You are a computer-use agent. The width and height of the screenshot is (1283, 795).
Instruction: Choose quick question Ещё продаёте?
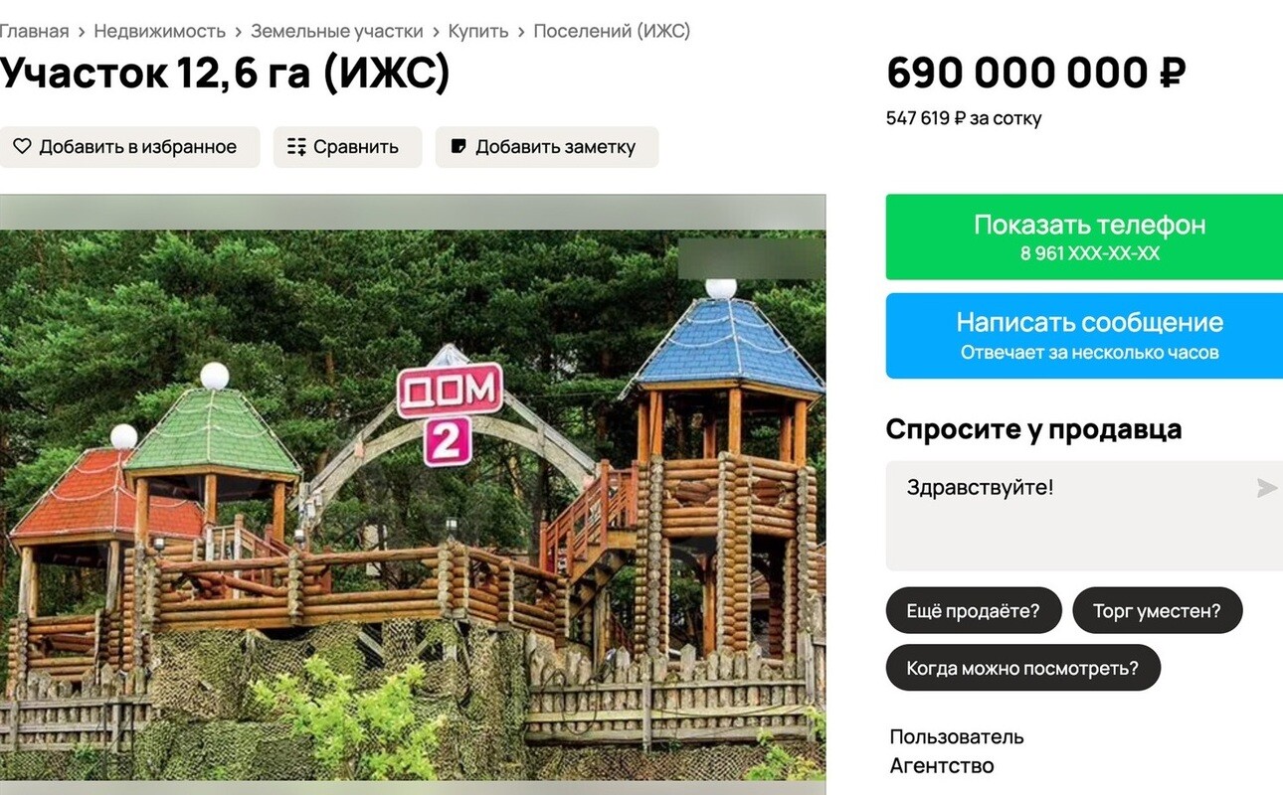tap(974, 611)
